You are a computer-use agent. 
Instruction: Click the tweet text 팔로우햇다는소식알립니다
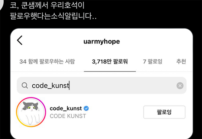pyautogui.click(x=53, y=16)
